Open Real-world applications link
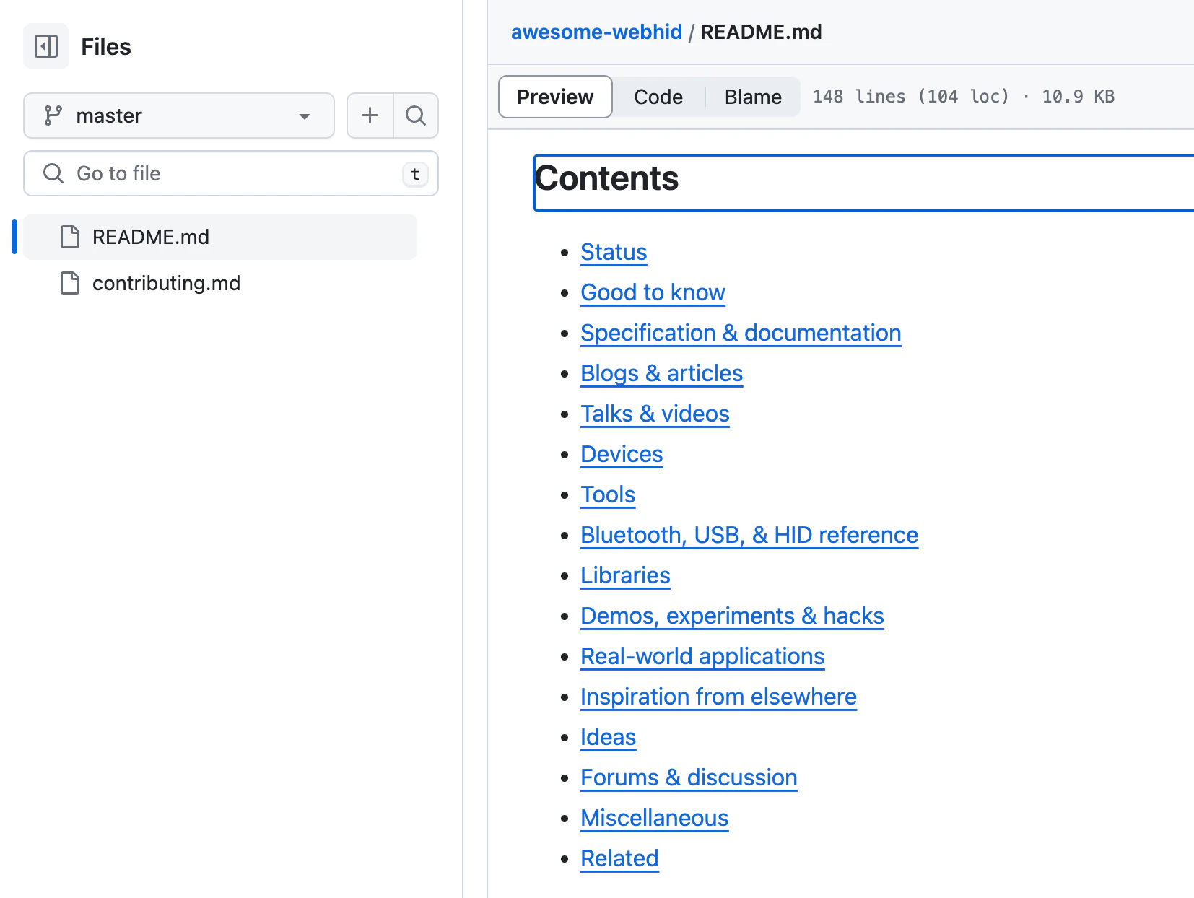Viewport: 1194px width, 898px height. (702, 656)
